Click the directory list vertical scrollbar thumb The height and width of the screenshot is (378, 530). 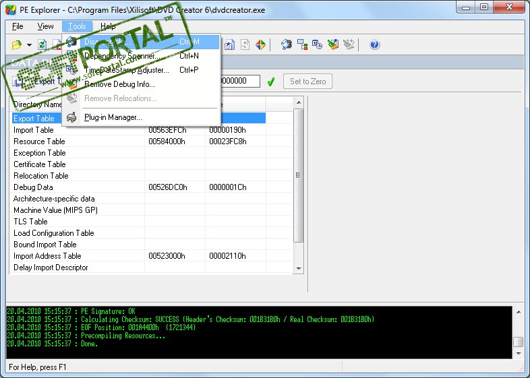coord(299,175)
